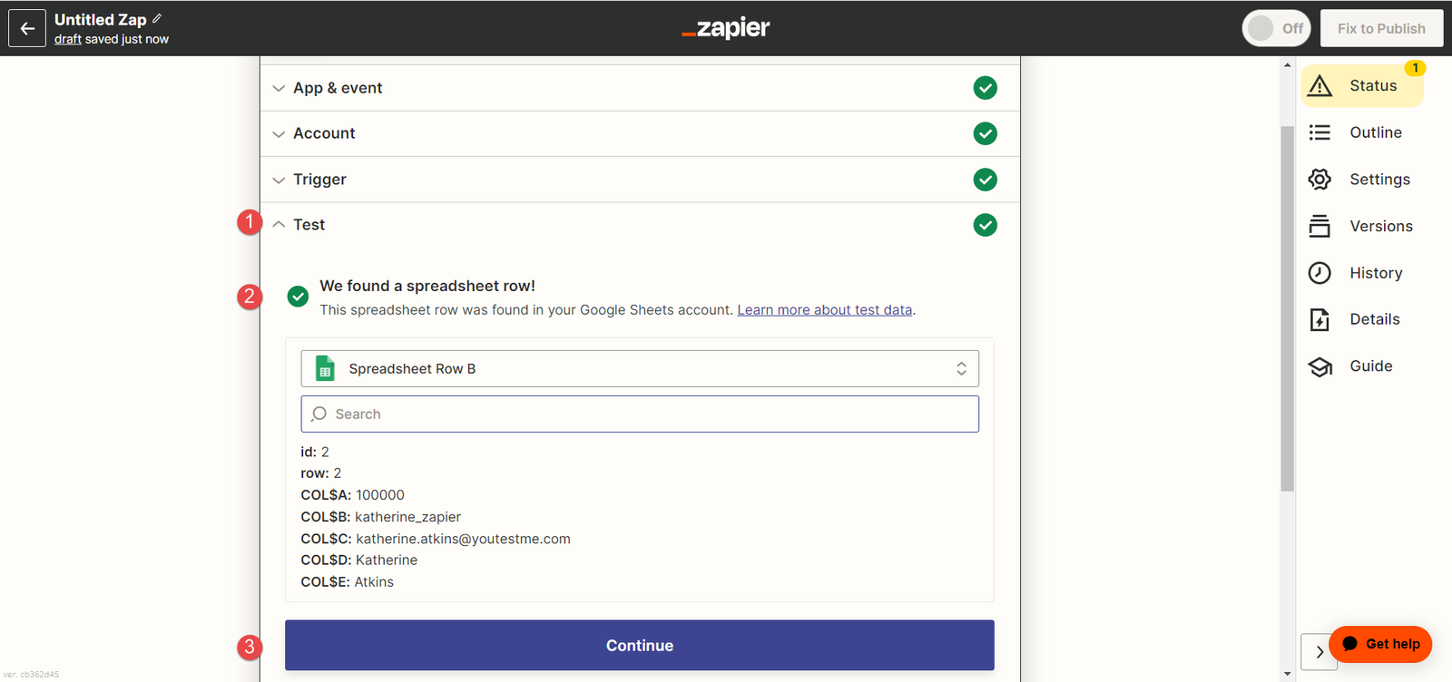Image resolution: width=1452 pixels, height=682 pixels.
Task: Open Settings via the gear icon
Action: tap(1320, 180)
